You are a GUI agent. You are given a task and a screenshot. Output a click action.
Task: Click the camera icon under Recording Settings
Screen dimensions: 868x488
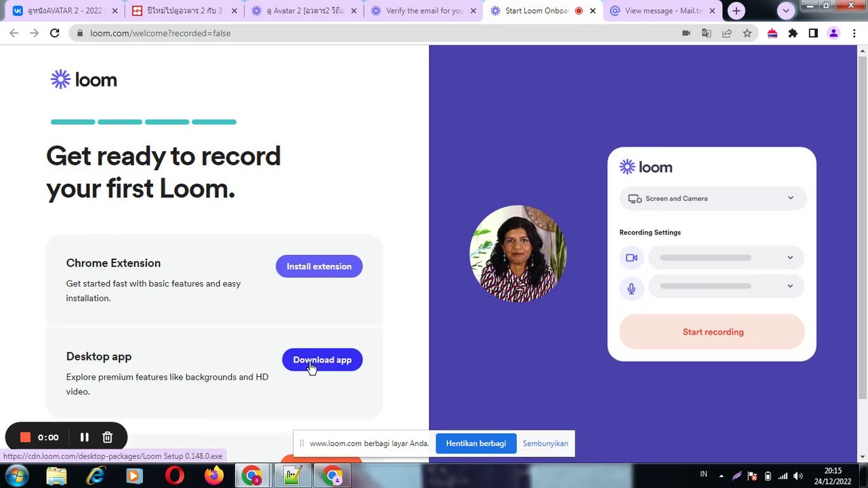[x=632, y=258]
